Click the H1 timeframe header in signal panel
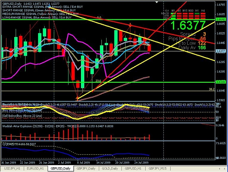Image resolution: width=228 pixels, height=172 pixels. (197, 11)
